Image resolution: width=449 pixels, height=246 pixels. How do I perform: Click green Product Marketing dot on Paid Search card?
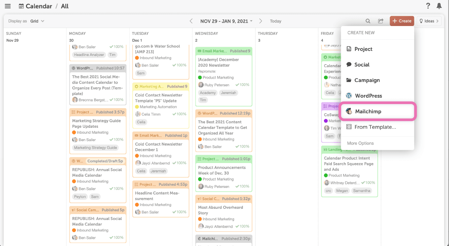[x=326, y=176]
